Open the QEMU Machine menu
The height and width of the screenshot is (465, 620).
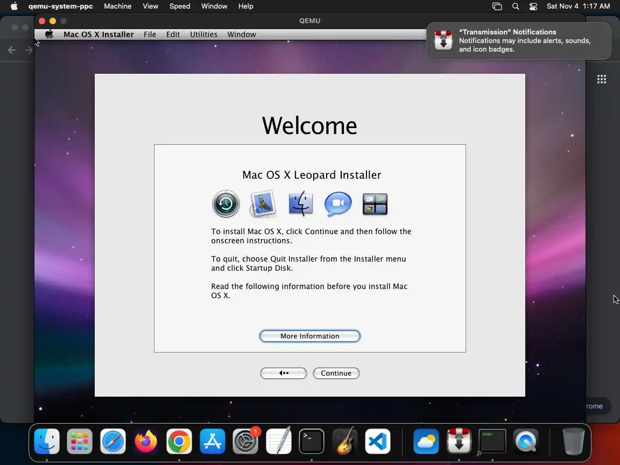(117, 6)
